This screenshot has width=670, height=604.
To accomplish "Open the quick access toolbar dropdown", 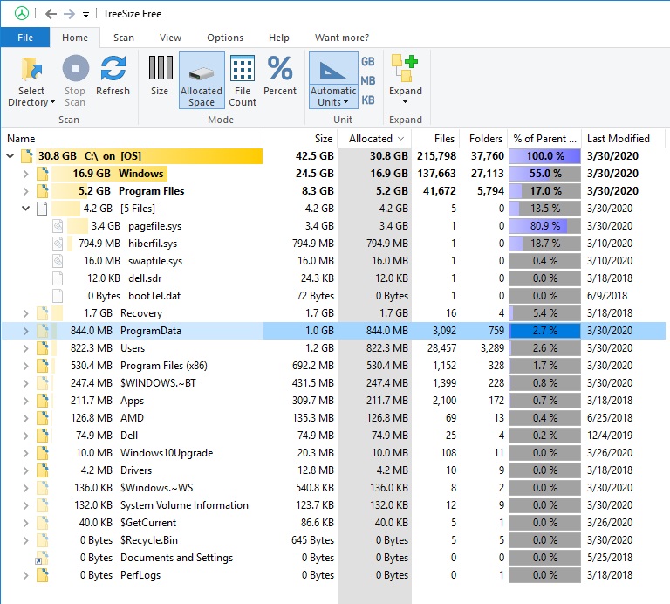I will 85,15.
